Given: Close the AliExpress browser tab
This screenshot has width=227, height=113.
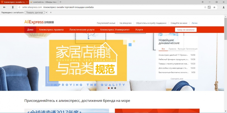Looking at the screenshot, I should pyautogui.click(x=27, y=2).
